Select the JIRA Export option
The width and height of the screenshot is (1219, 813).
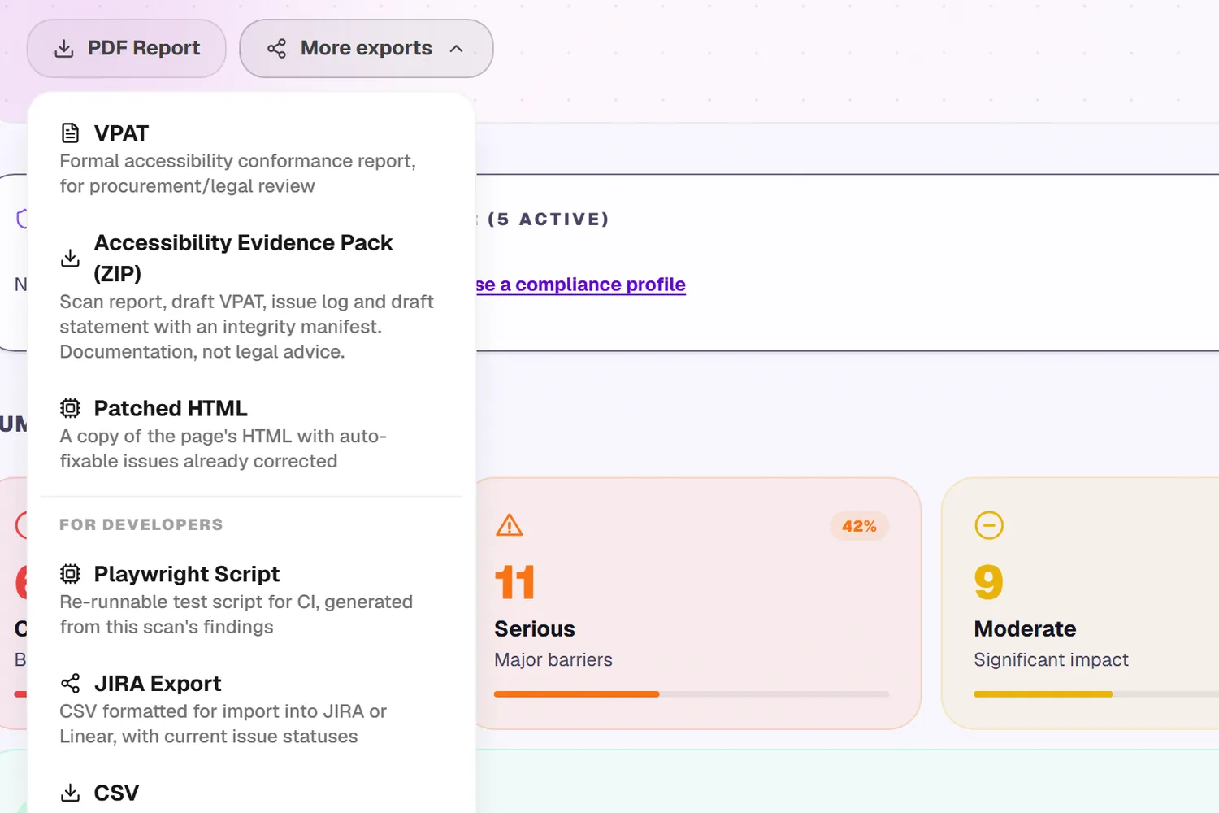pyautogui.click(x=251, y=709)
